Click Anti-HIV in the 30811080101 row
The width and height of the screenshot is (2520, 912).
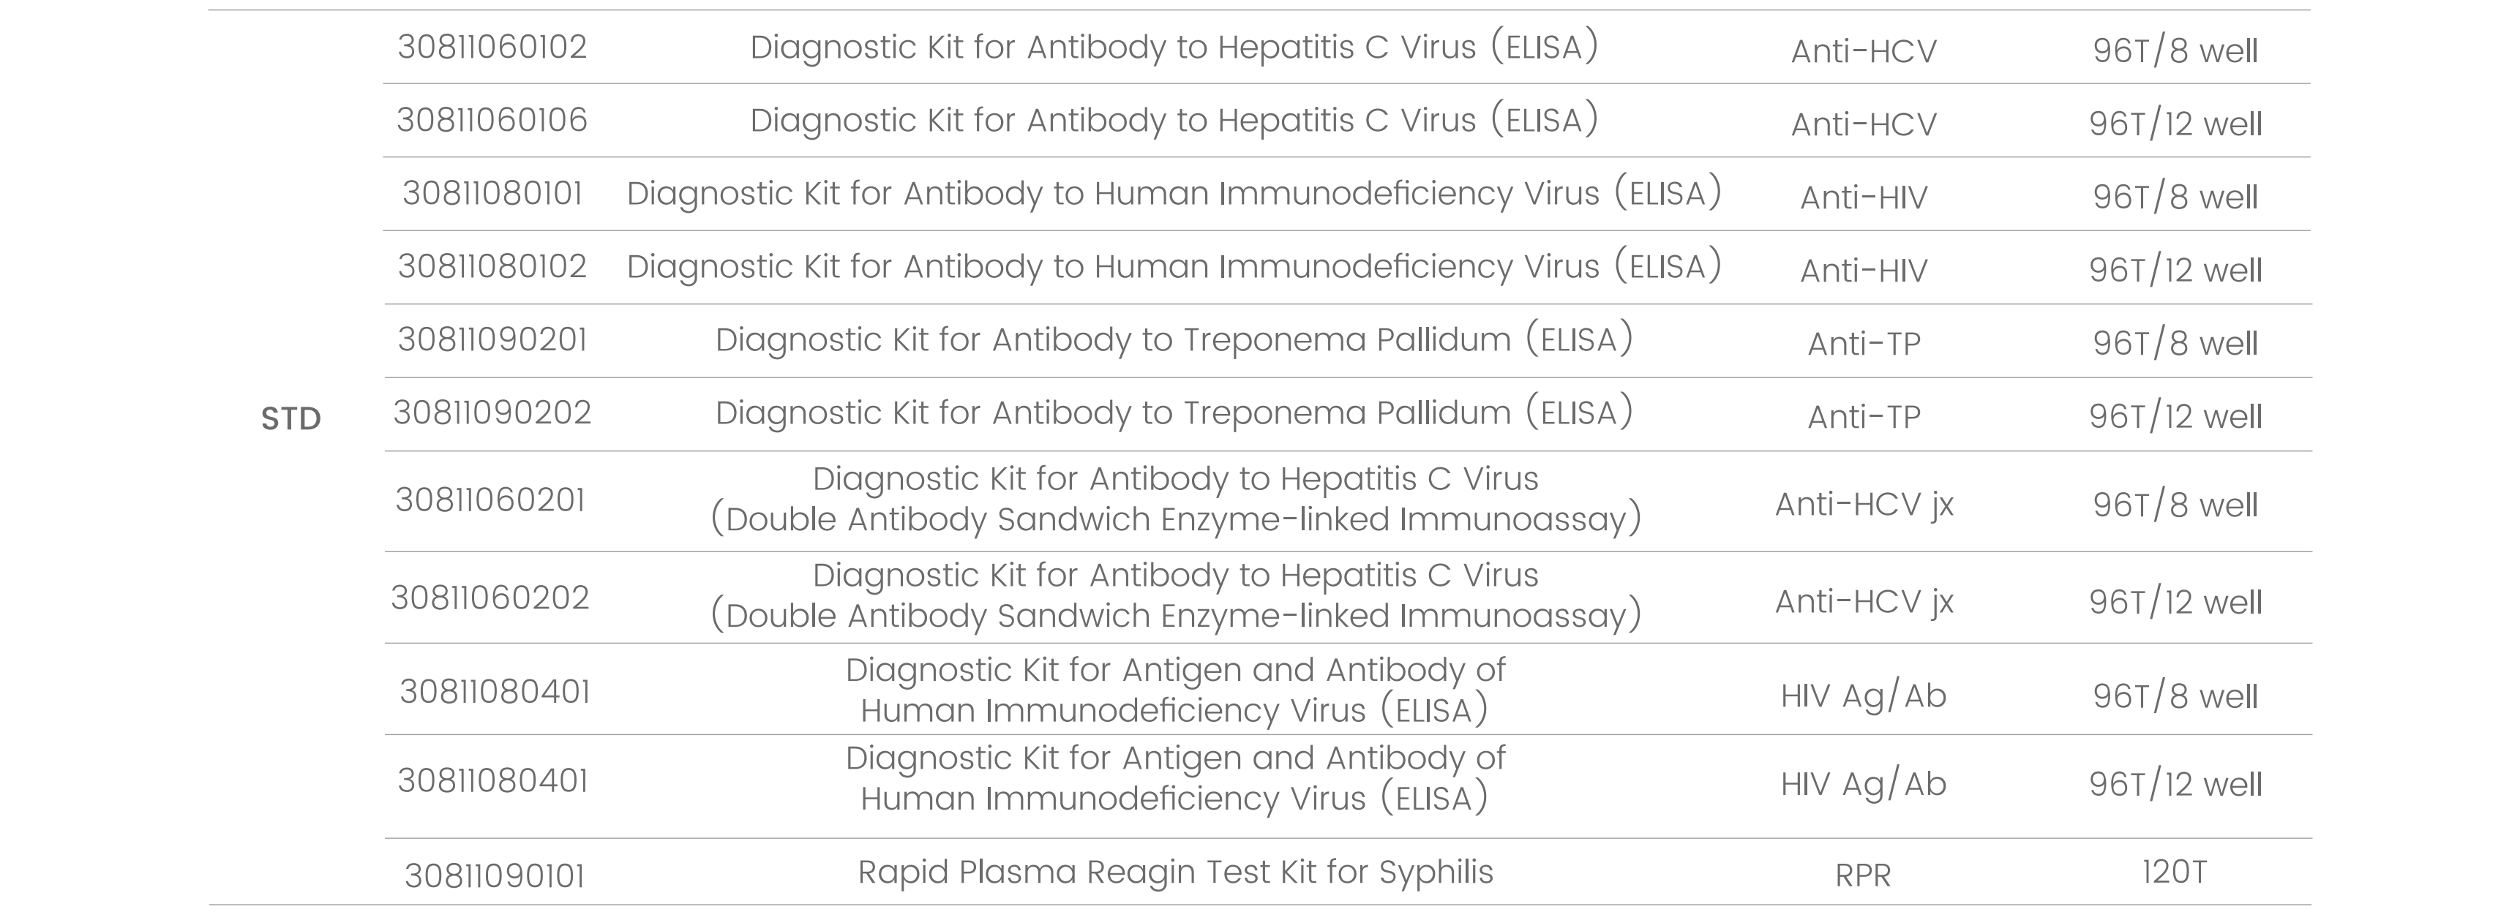pos(1864,197)
